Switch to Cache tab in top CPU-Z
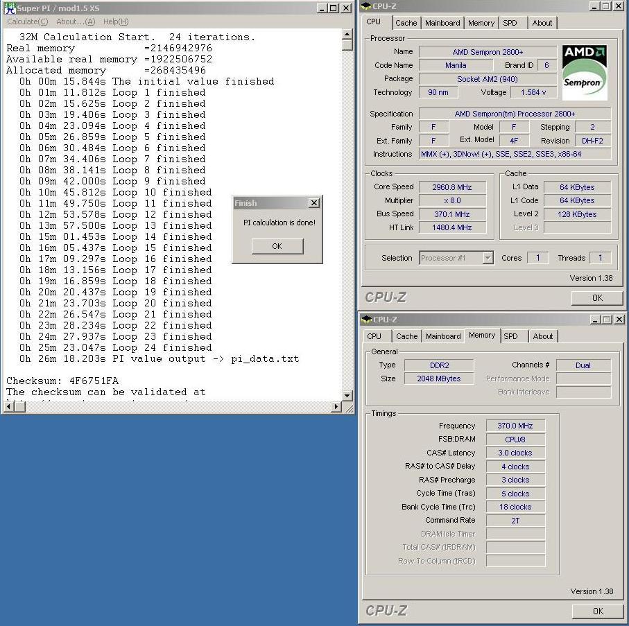629x626 pixels. 406,23
